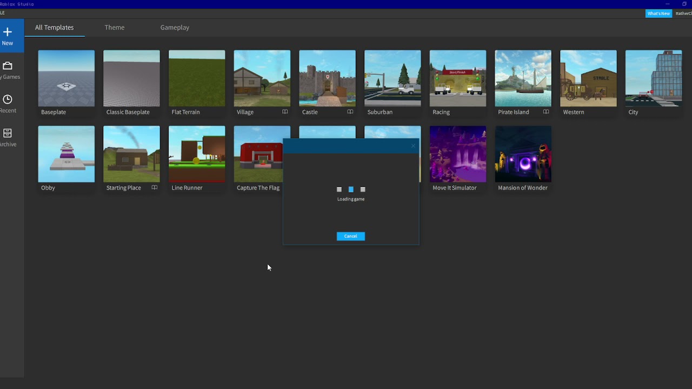
Task: Select the Castle template thumbnail
Action: click(328, 78)
